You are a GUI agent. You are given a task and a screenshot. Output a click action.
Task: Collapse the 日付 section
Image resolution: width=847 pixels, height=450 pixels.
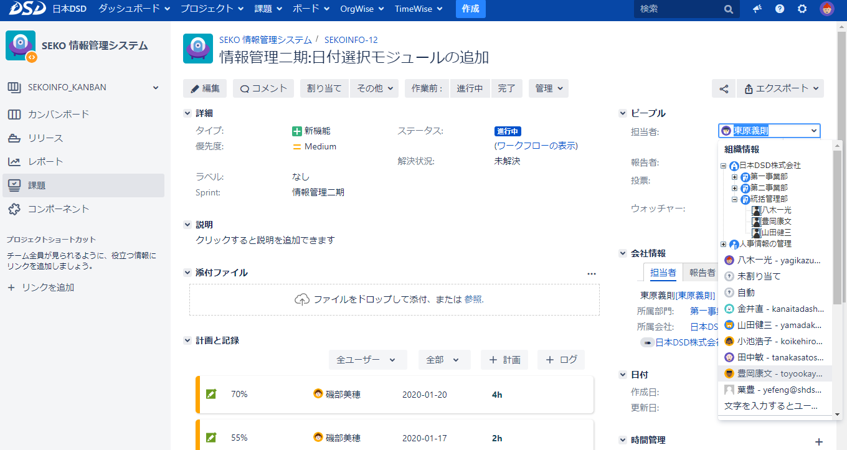pos(622,375)
